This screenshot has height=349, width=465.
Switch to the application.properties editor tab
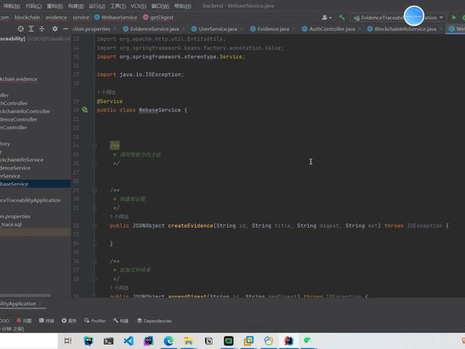[92, 29]
